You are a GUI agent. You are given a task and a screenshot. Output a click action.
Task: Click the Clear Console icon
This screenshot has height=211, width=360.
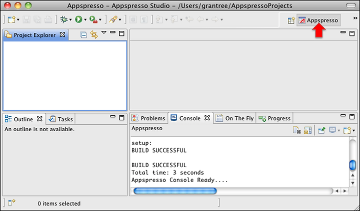(297, 130)
